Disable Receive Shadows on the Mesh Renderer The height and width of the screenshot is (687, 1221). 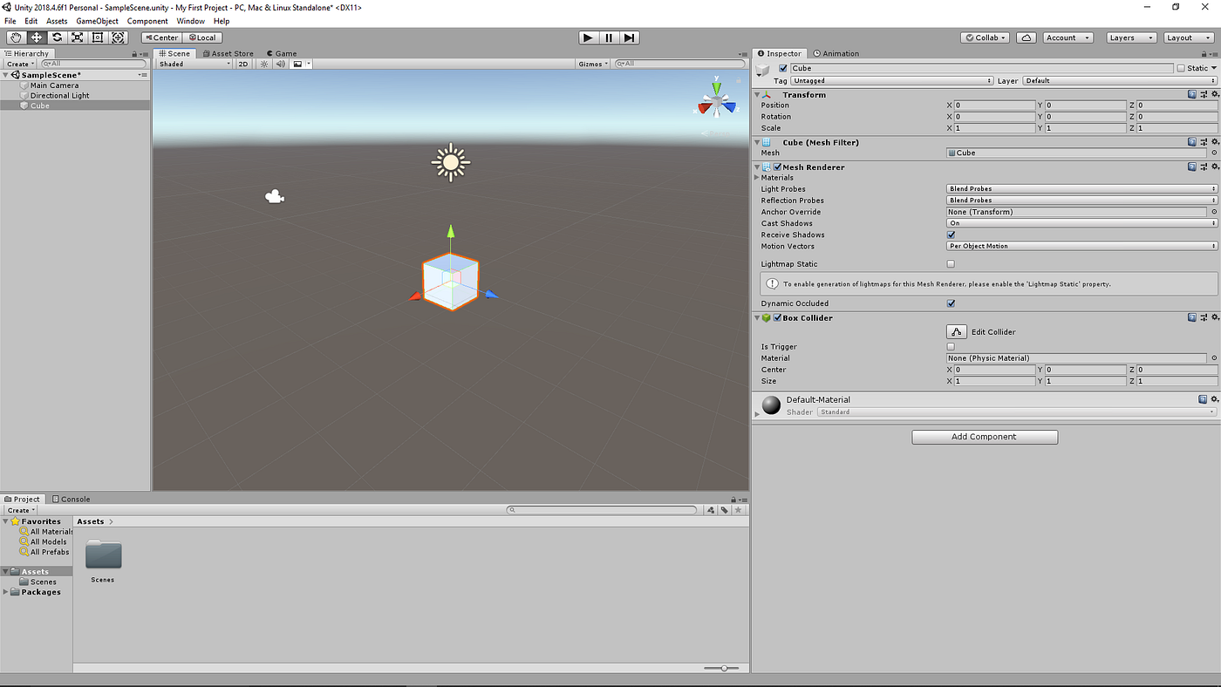pos(951,235)
